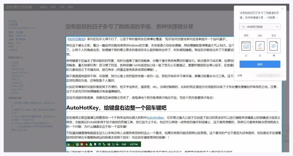Viewport: 293px width, 156px height.
Task: Click the blue 保存 button
Action: click(x=260, y=64)
